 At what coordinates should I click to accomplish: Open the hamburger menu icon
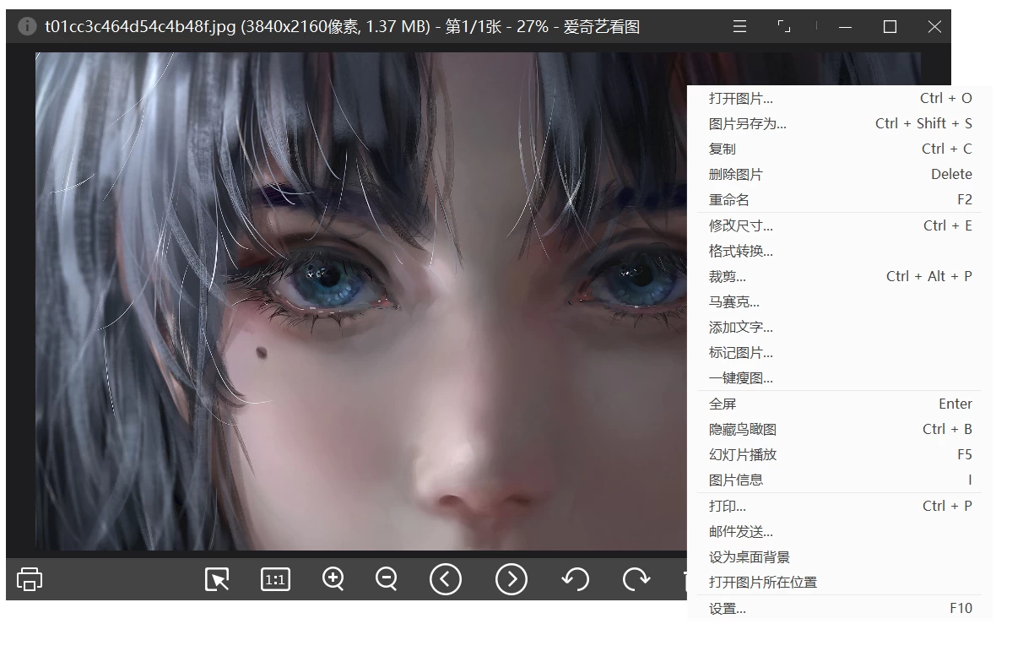(739, 26)
